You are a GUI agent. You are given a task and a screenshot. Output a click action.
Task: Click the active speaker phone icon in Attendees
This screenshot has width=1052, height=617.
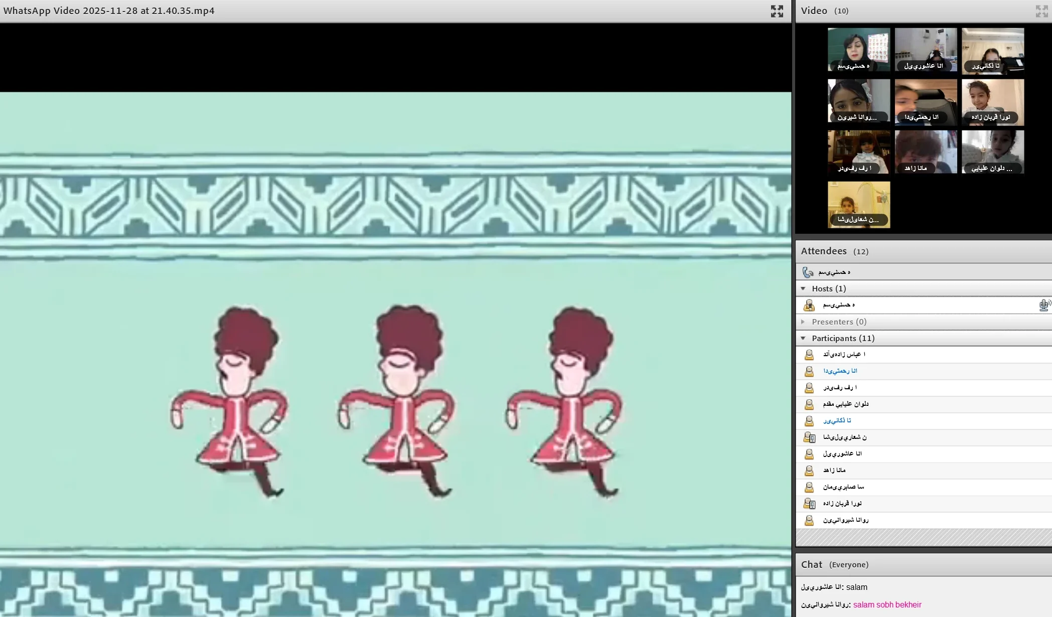click(x=808, y=272)
